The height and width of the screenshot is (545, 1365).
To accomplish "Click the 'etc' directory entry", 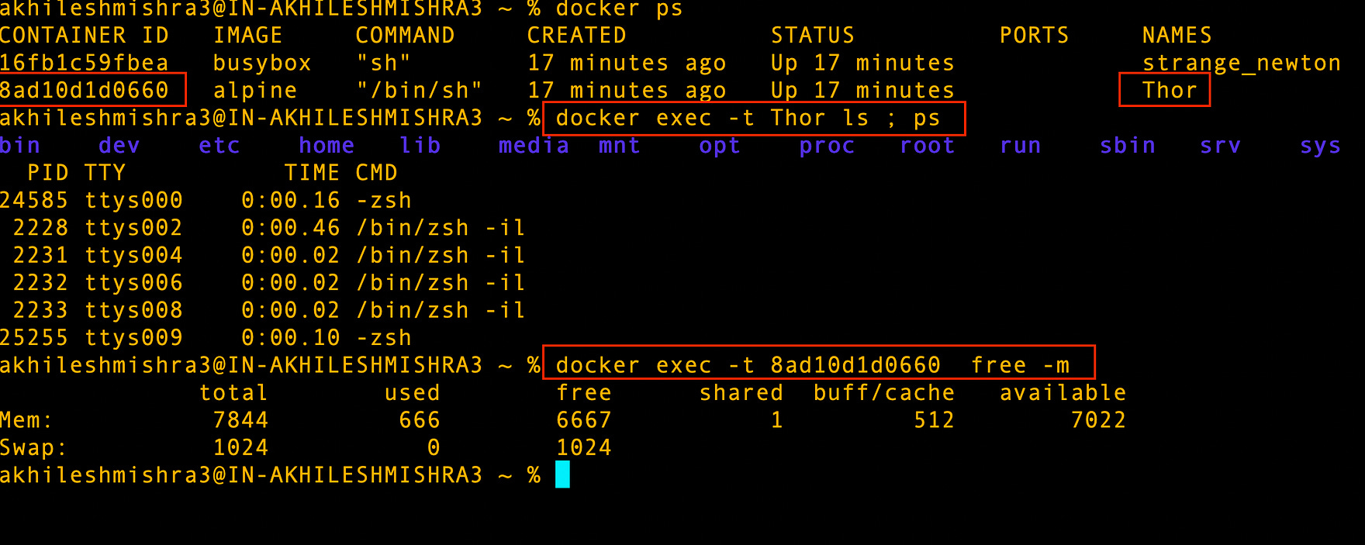I will click(219, 145).
